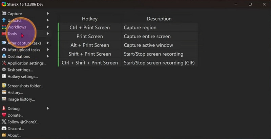The height and width of the screenshot is (139, 271).
Task: Expand the Capture submenu arrow
Action: click(48, 14)
